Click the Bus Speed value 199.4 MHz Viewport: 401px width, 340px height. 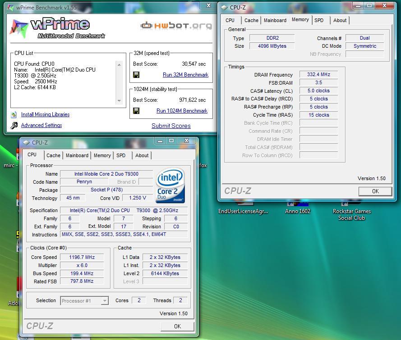coord(82,273)
